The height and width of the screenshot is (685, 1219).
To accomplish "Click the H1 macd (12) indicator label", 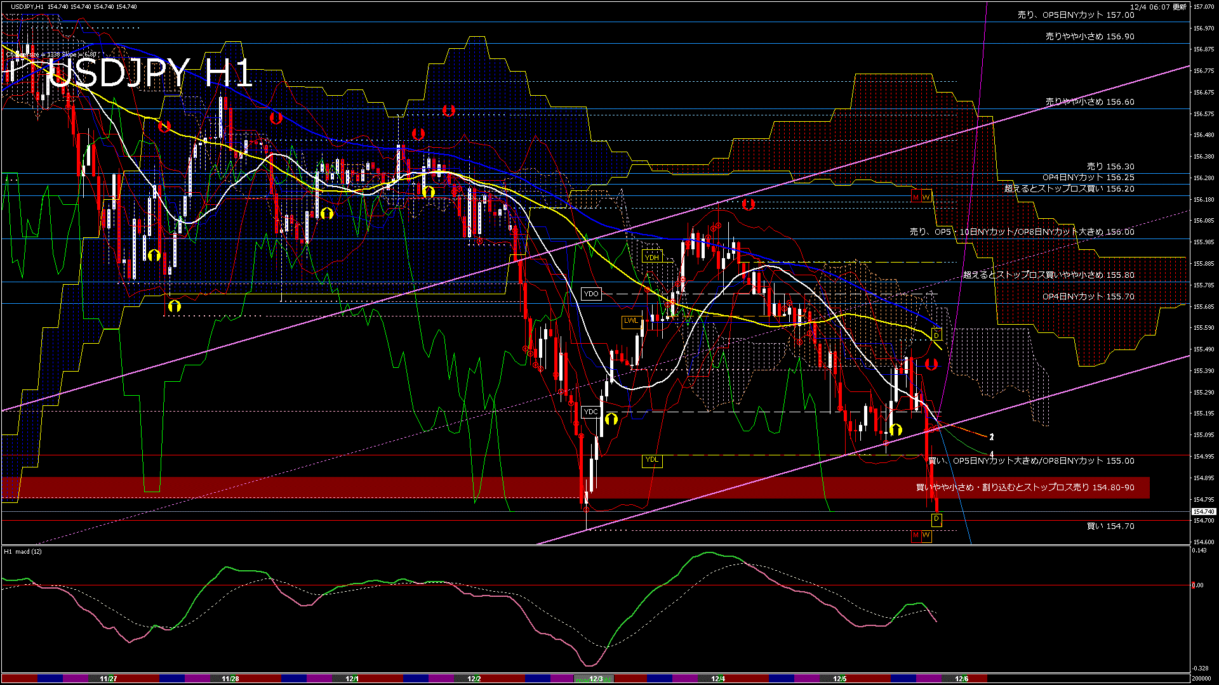I will [x=23, y=551].
